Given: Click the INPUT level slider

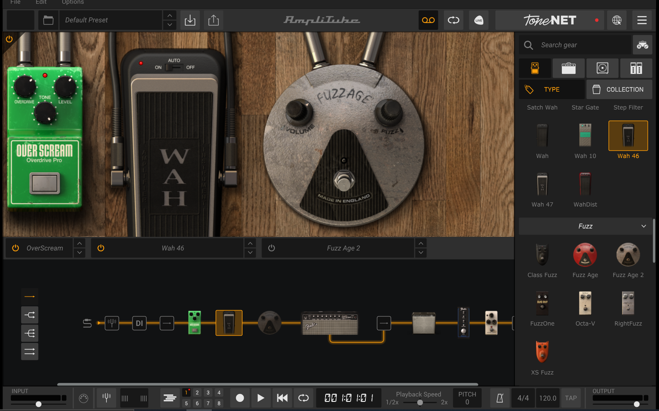Looking at the screenshot, I should click(39, 404).
